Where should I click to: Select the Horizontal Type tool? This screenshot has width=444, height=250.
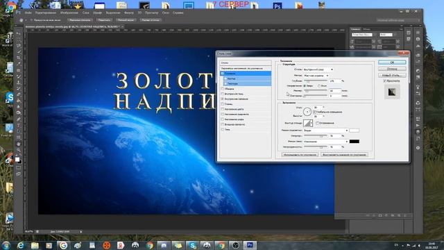(19, 125)
